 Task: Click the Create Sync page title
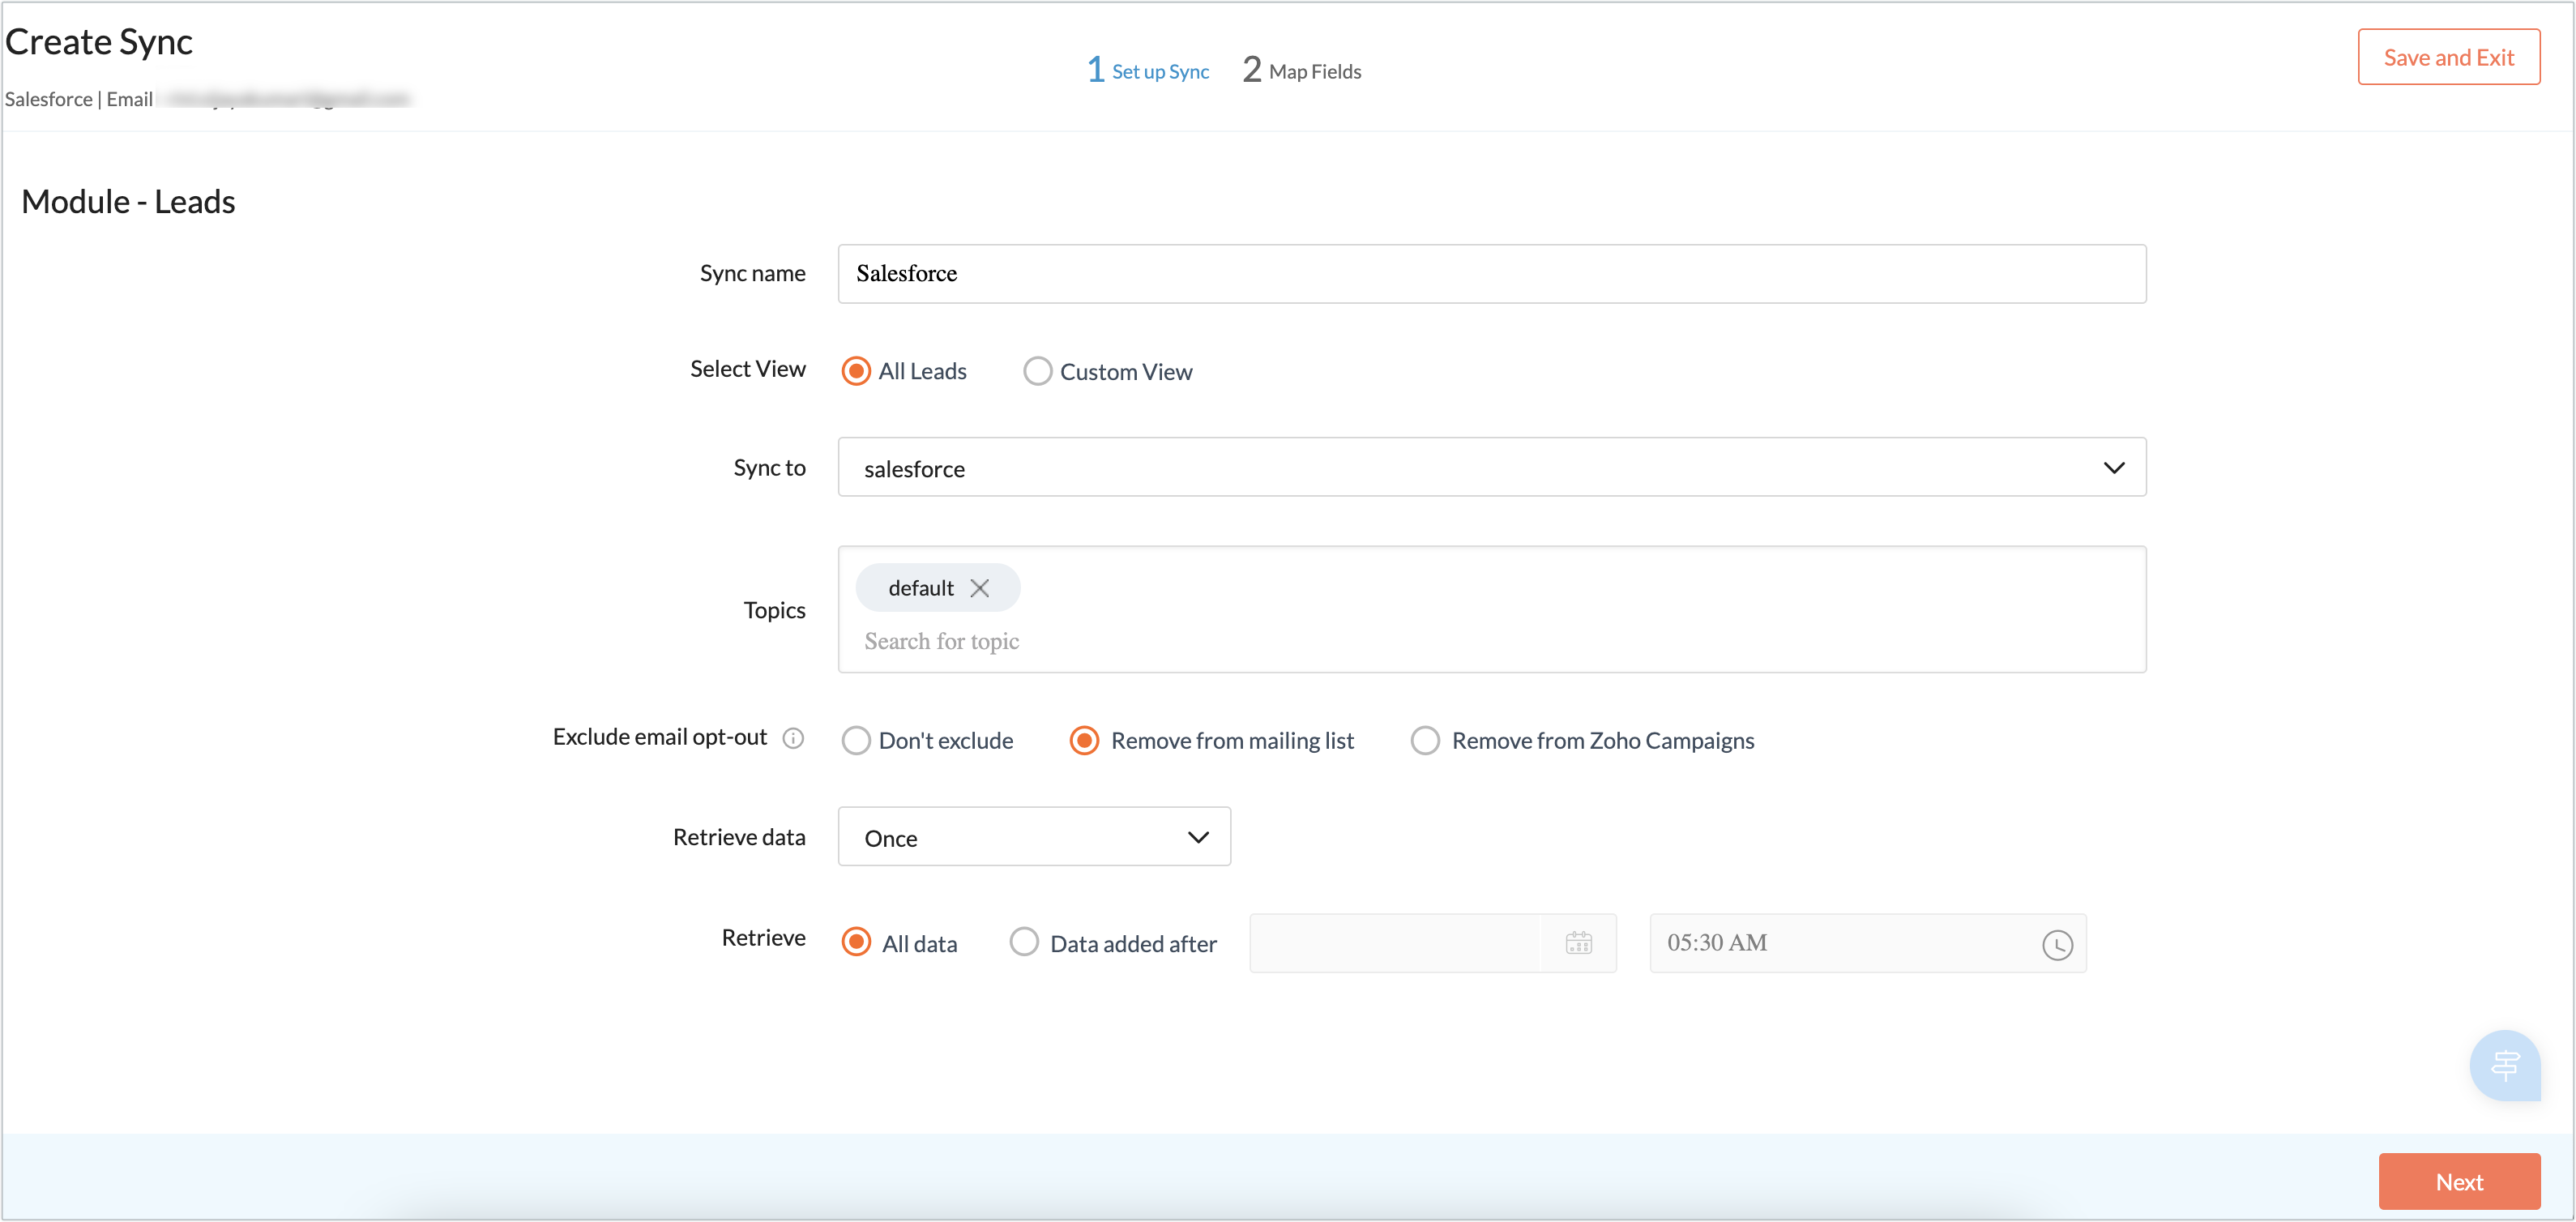tap(99, 42)
